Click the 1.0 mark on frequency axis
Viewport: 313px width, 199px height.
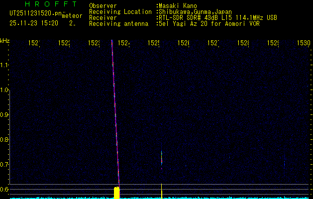(4, 90)
